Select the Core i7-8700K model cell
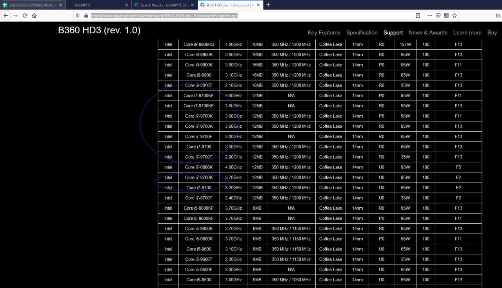502x288 pixels. pos(199,178)
